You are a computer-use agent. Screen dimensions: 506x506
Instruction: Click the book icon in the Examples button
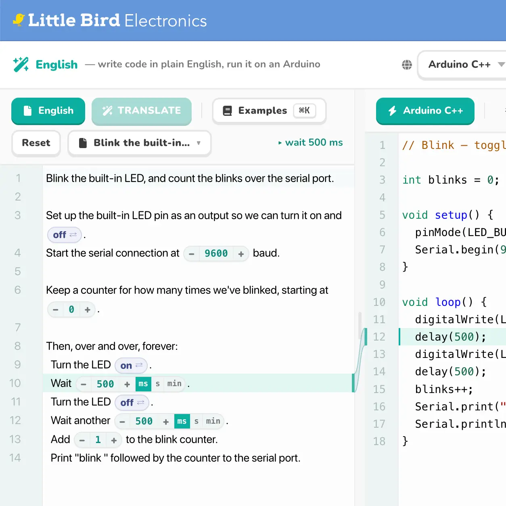tap(228, 111)
